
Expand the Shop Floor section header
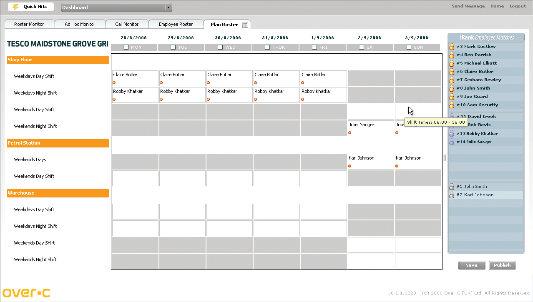[58, 60]
